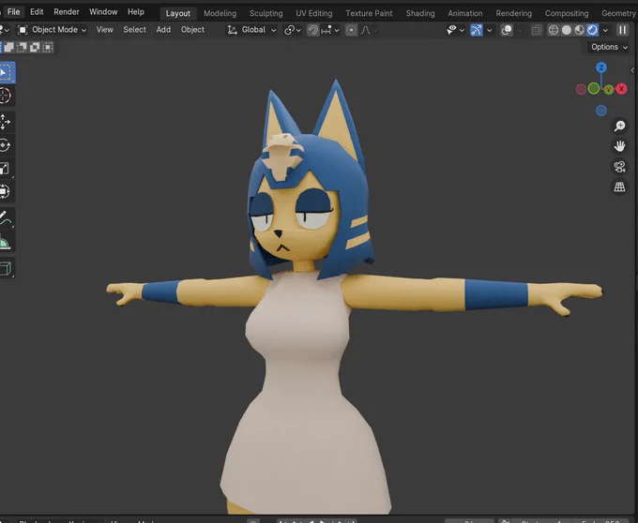Viewport: 638px width, 523px height.
Task: Switch to the Rendering workspace tab
Action: coord(514,13)
